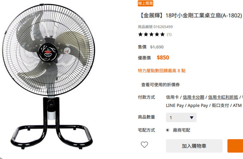243x159 pixels.
Task: Click the product number 016265499
Action: pos(163,27)
